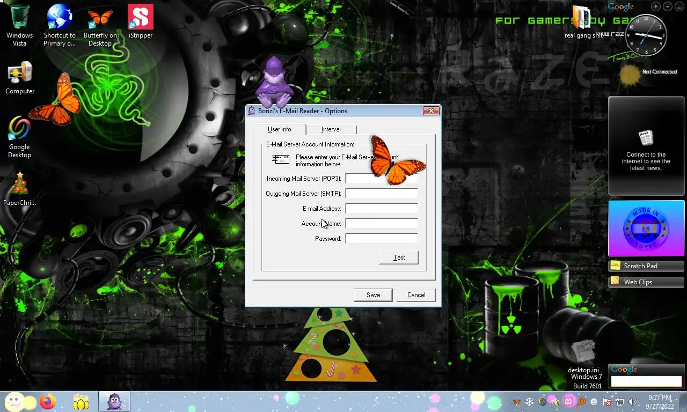Image resolution: width=687 pixels, height=412 pixels.
Task: Click the gray sleepy face tray icon
Action: tap(594, 402)
